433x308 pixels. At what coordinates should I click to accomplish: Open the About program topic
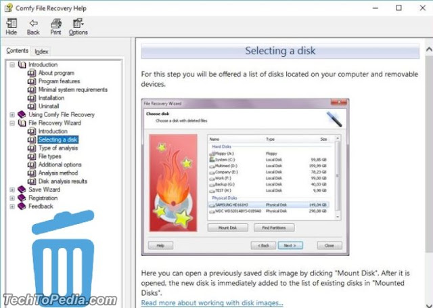(56, 73)
